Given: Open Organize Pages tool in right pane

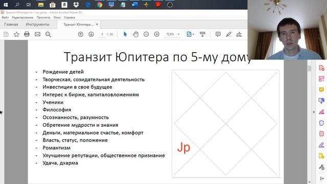Looking at the screenshot, I should click(321, 79).
